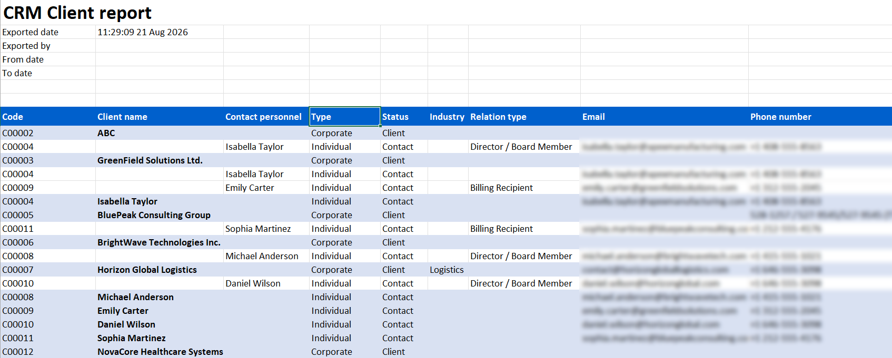Select 'Billing Recipient' in Emily Carter's row
Image resolution: width=892 pixels, height=358 pixels.
coord(501,188)
